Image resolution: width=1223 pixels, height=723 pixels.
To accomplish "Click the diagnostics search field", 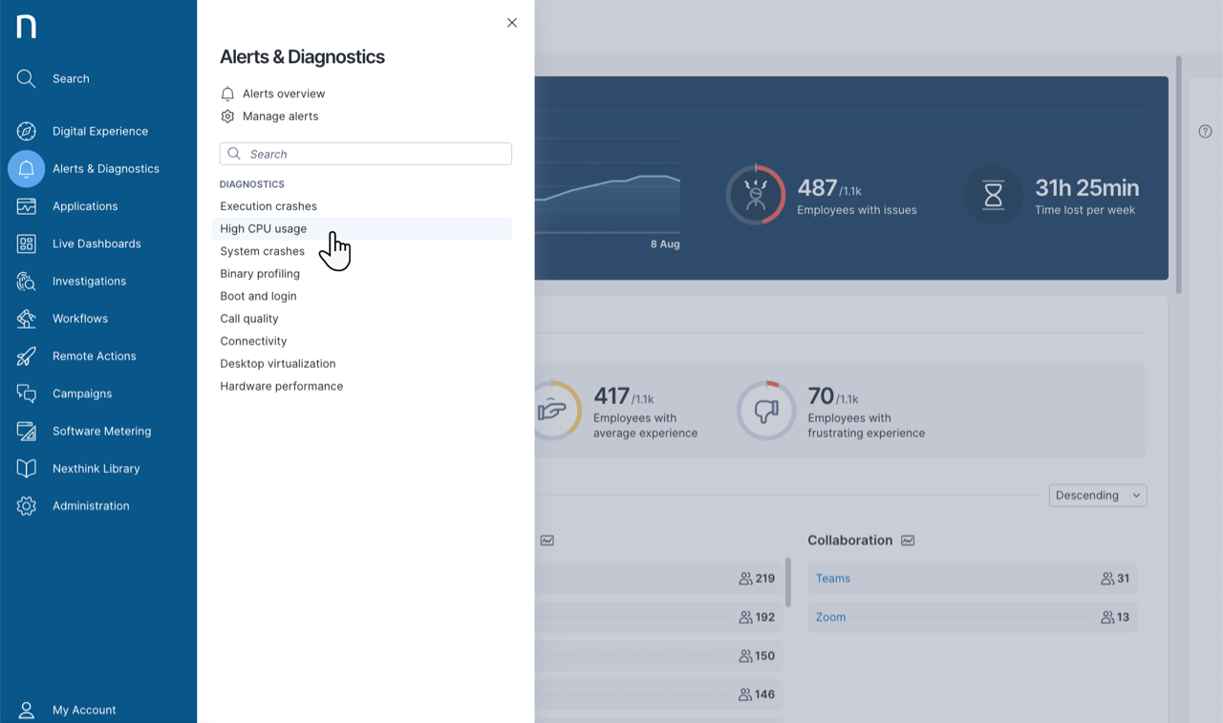I will coord(365,154).
